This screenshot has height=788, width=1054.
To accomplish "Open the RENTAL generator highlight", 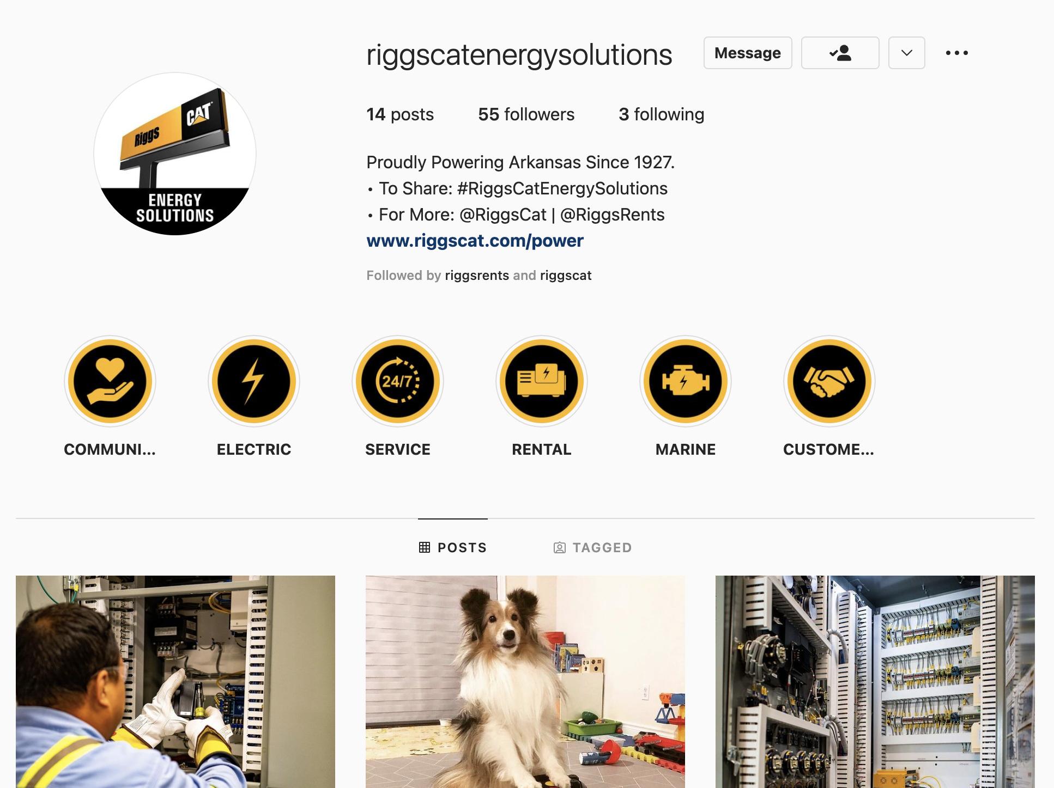I will coord(542,381).
